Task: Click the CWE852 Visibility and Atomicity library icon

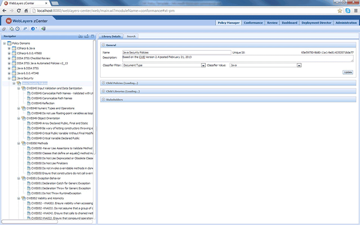Action: pyautogui.click(x=23, y=198)
